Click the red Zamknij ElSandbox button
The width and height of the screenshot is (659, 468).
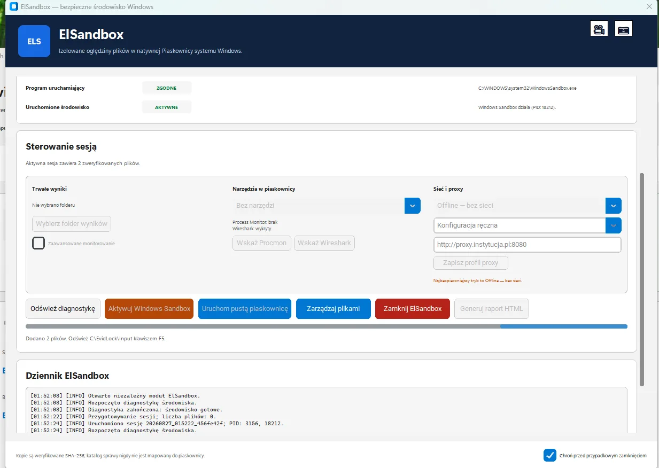coord(413,309)
